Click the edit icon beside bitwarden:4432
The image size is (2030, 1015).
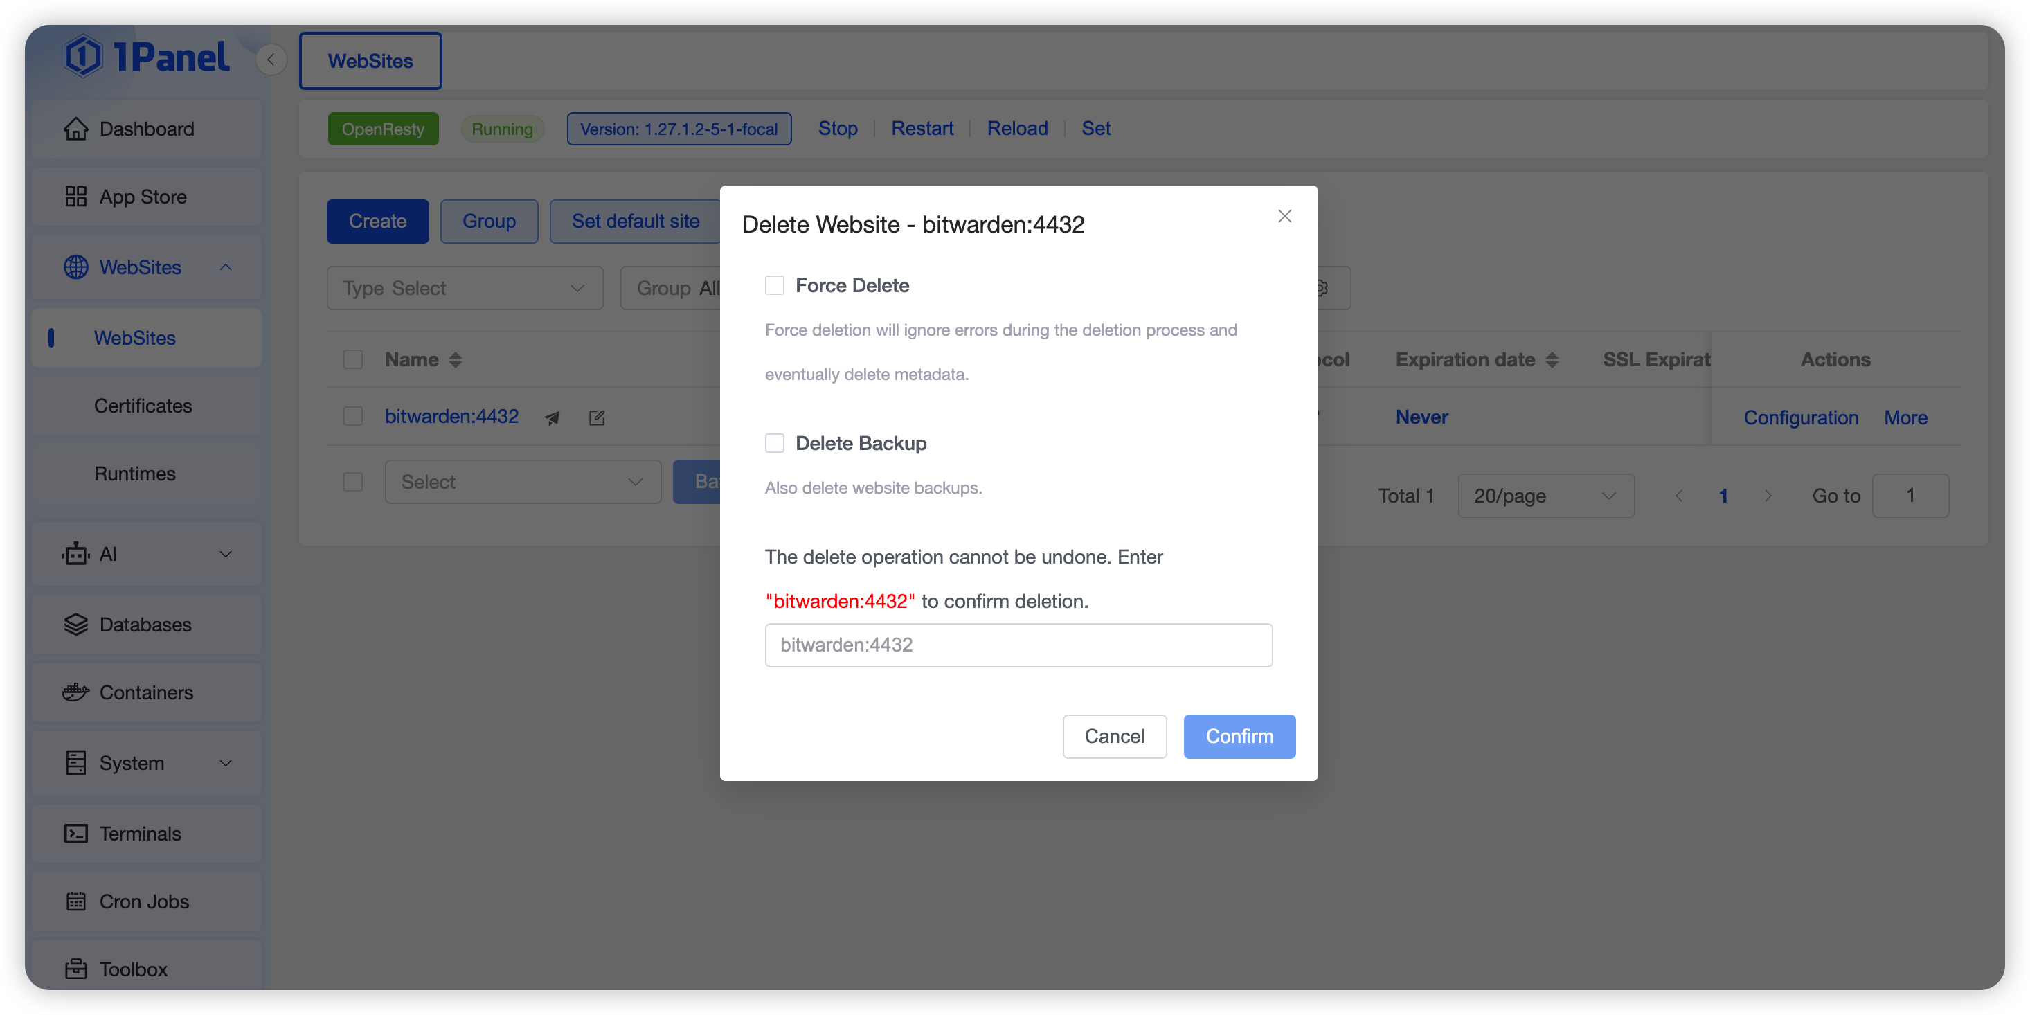coord(597,417)
